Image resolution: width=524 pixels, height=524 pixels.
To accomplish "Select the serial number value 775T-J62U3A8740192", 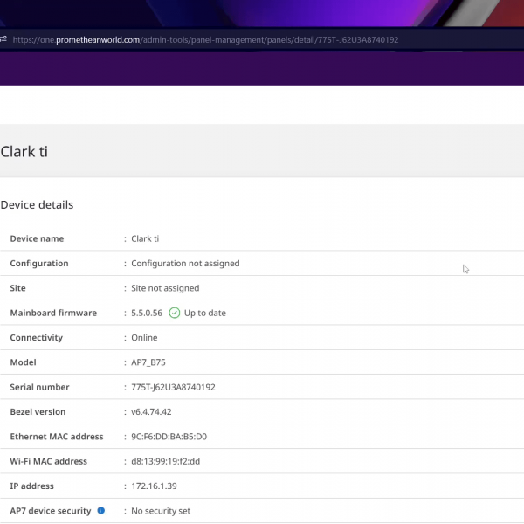I will pos(173,387).
